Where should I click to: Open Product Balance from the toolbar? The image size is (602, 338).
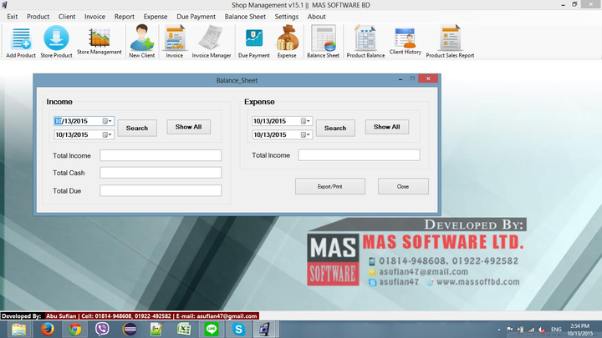[365, 40]
